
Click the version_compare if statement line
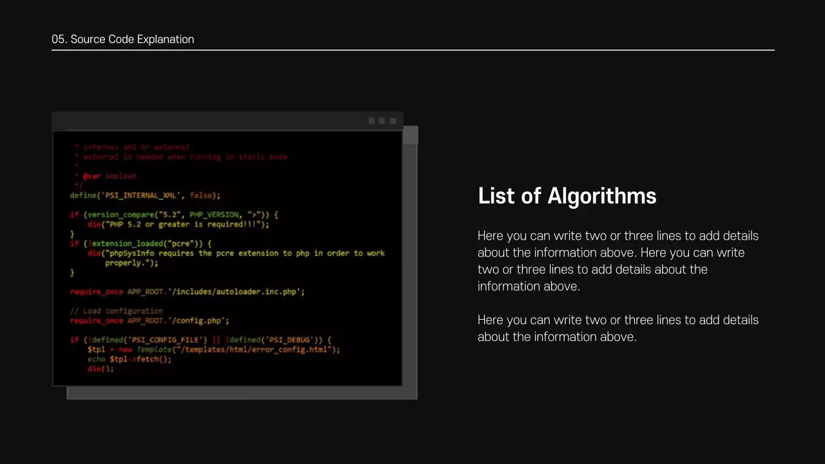(x=174, y=215)
